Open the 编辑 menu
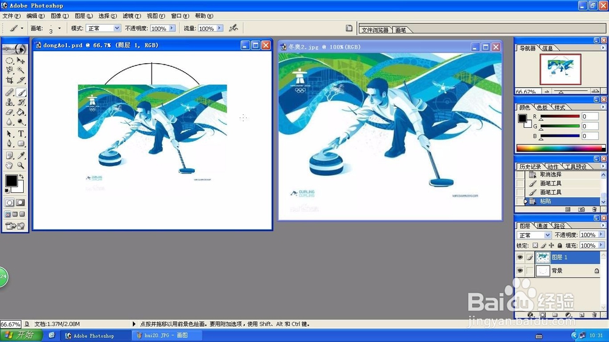Screen dimensions: 609x342 [x=35, y=16]
